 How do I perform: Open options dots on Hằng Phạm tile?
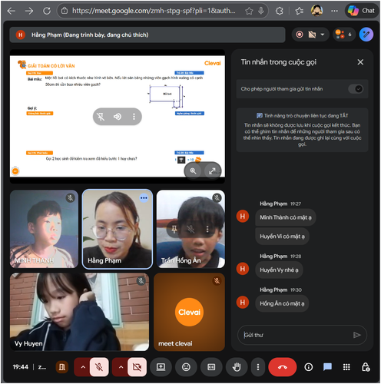point(144,198)
